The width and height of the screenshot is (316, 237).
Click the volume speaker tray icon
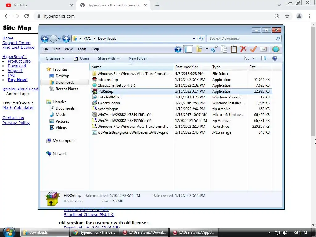click(285, 233)
